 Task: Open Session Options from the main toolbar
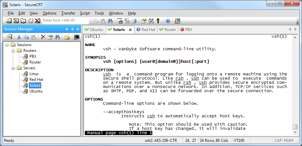(x=144, y=21)
